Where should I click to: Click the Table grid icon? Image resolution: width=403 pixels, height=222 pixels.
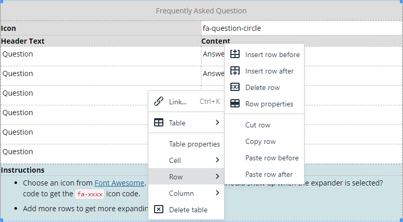tap(159, 123)
